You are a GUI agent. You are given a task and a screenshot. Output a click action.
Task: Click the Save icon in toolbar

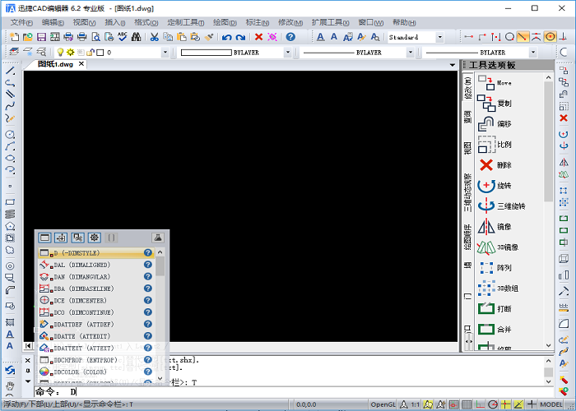(41, 37)
